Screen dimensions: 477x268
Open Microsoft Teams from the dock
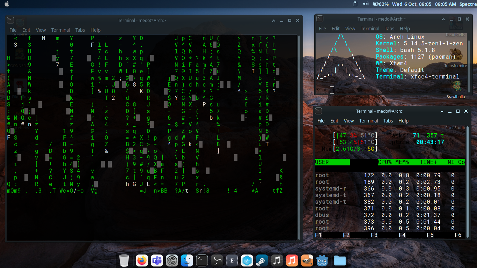coord(157,260)
